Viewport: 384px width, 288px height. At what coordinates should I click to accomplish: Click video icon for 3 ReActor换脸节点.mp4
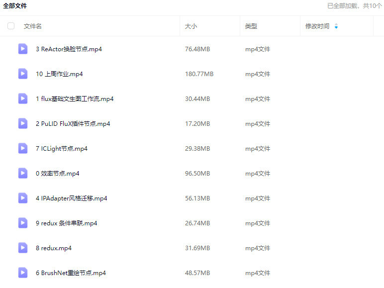coord(23,49)
